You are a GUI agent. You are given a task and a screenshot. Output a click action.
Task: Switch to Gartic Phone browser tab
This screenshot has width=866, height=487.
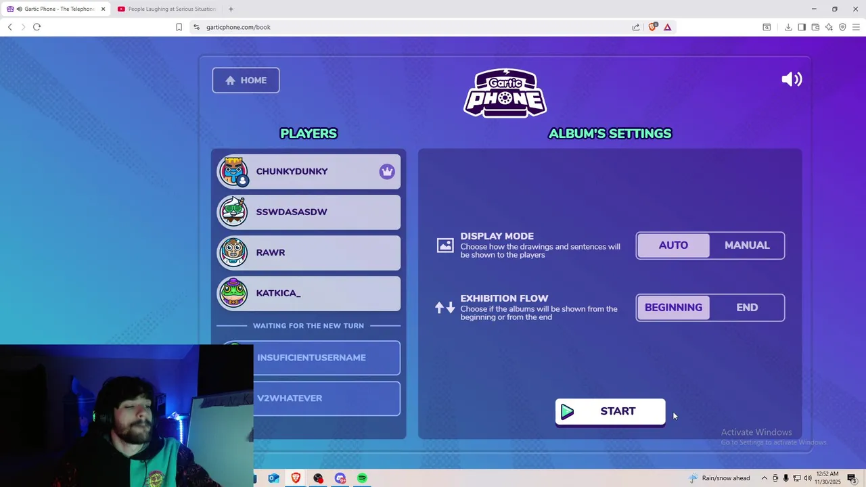coord(56,9)
